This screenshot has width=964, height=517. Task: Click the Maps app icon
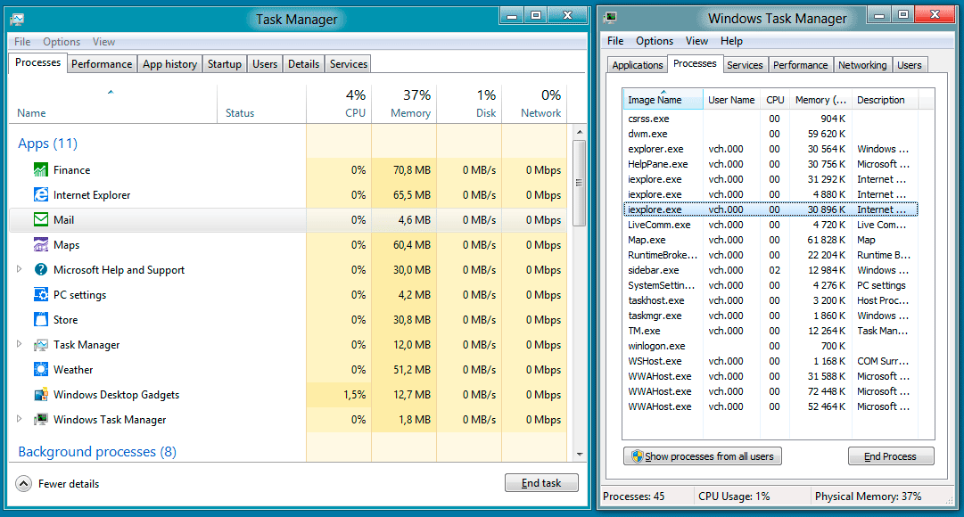click(x=41, y=244)
